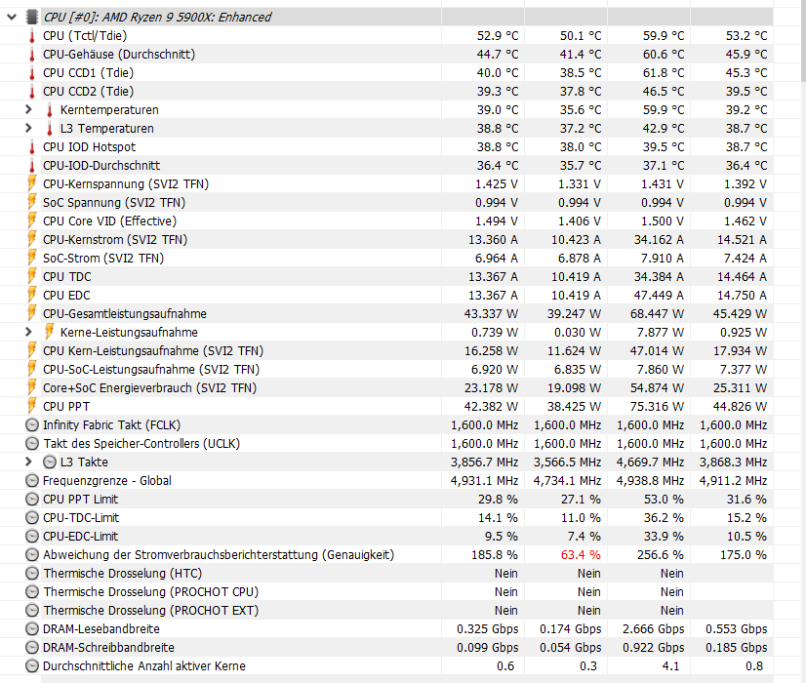Image resolution: width=806 pixels, height=683 pixels.
Task: Click clock icon beside CPU-TDC-Limit
Action: (x=32, y=517)
